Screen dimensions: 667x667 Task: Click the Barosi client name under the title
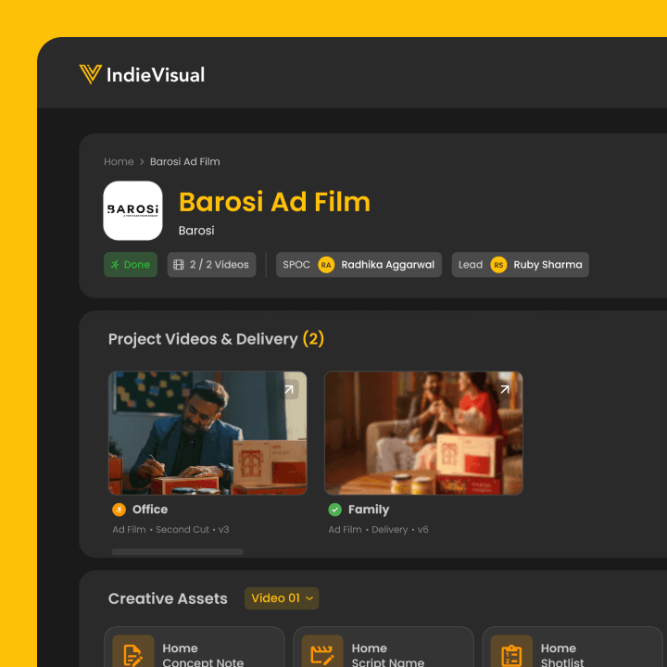tap(196, 231)
